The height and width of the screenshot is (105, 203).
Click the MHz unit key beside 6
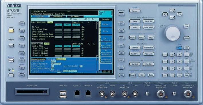coord(187,61)
